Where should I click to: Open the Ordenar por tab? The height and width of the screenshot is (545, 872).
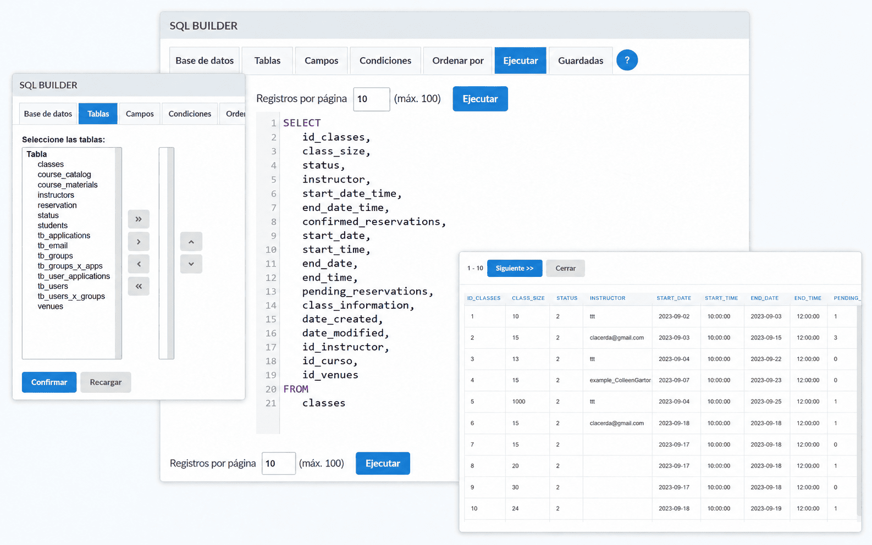[x=458, y=60]
